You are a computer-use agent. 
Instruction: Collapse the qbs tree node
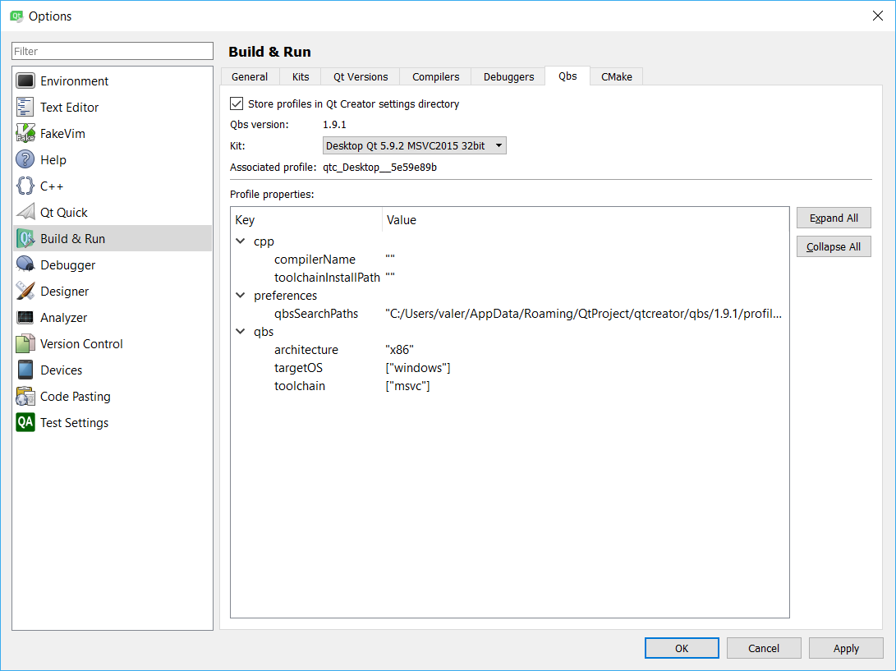tap(241, 332)
